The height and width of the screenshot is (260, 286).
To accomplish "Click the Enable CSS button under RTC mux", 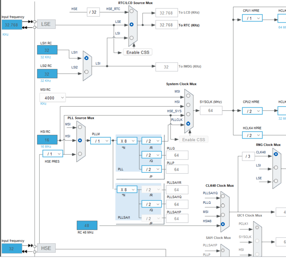I will [138, 52].
